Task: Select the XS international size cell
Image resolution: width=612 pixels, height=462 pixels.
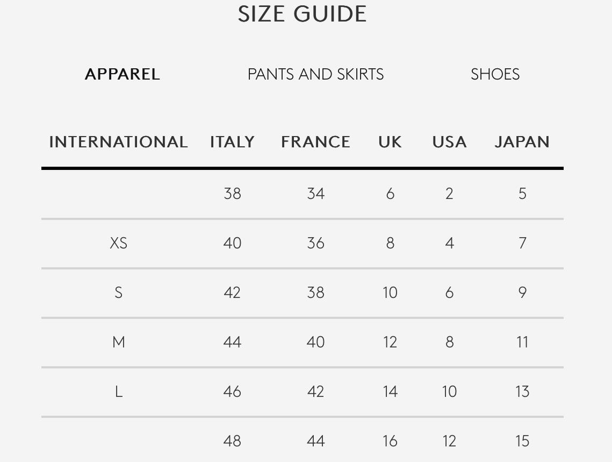Action: [118, 243]
